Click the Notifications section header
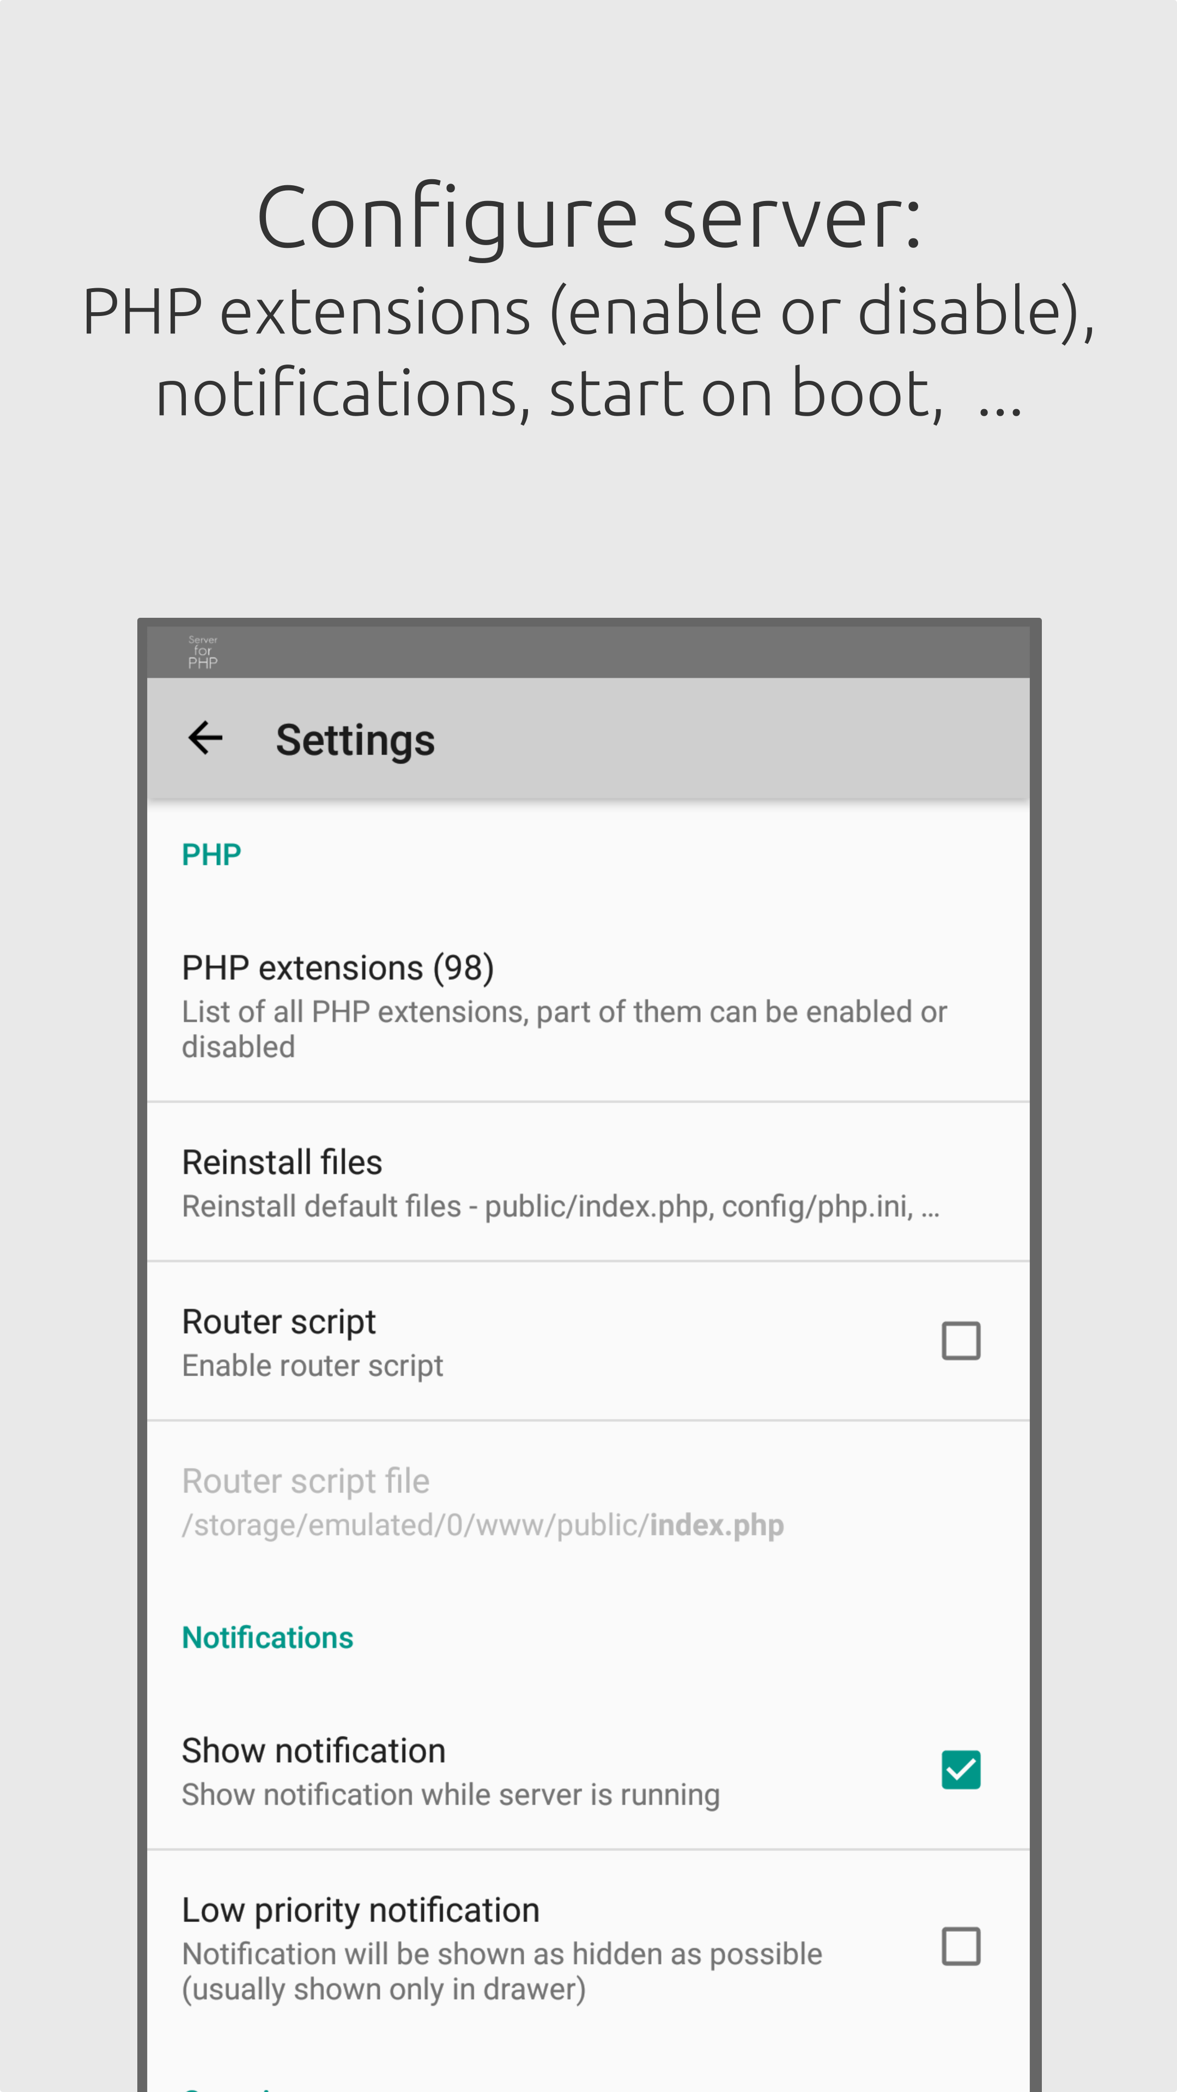Viewport: 1177px width, 2092px height. click(267, 1637)
